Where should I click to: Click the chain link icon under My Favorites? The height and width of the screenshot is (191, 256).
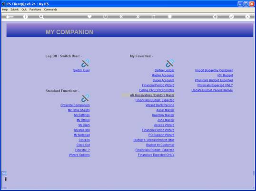click(x=170, y=63)
